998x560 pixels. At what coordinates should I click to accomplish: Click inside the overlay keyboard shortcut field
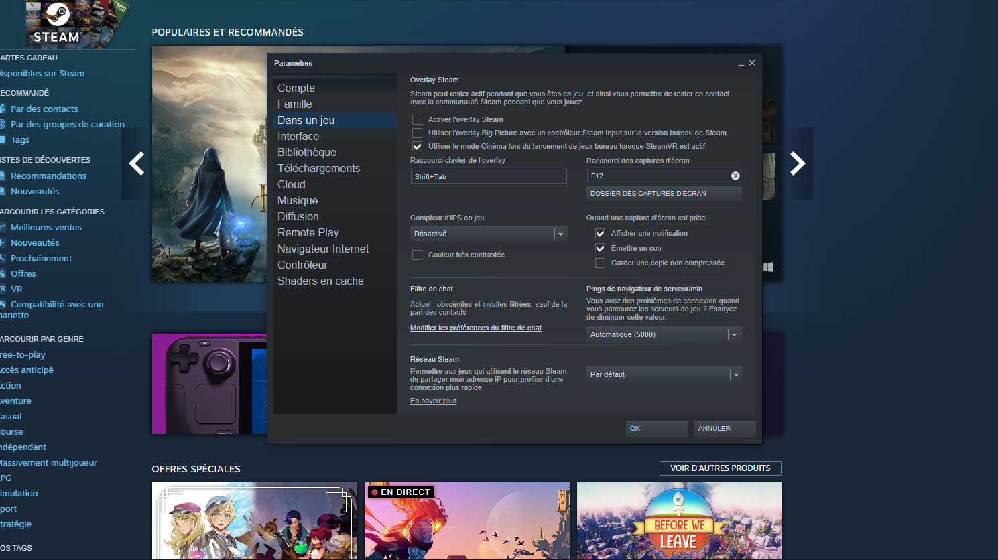pyautogui.click(x=488, y=176)
